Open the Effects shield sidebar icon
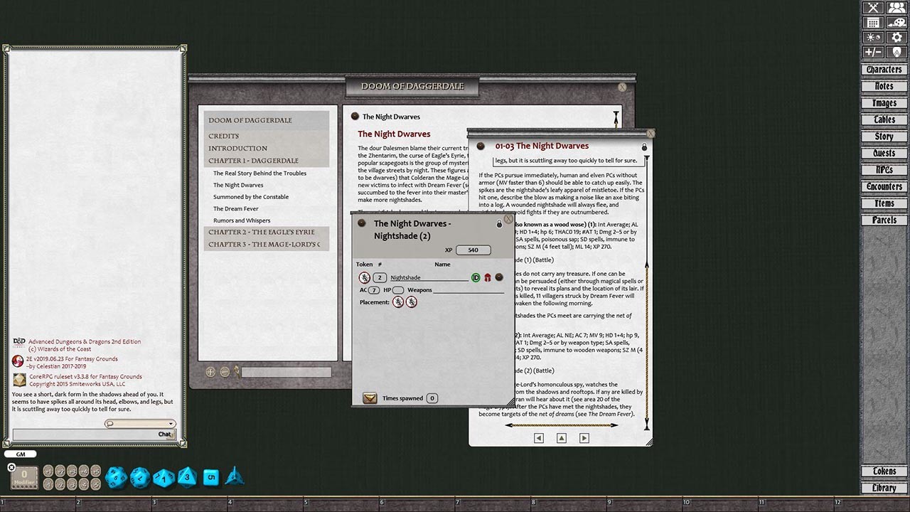 (896, 51)
